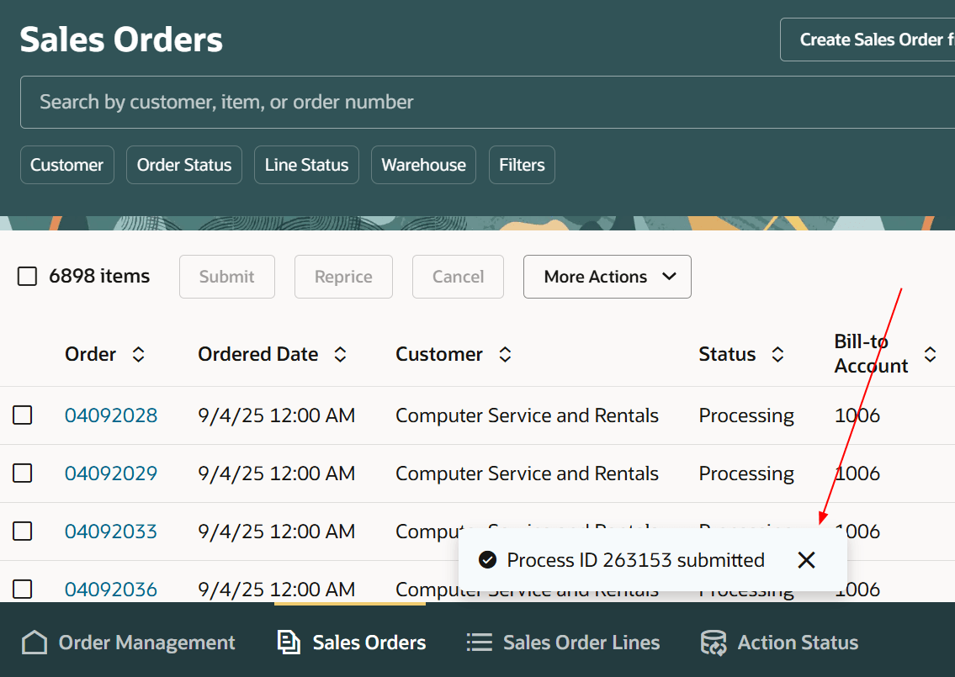Dismiss the Process ID 263153 notification
Image resolution: width=955 pixels, height=677 pixels.
[806, 559]
